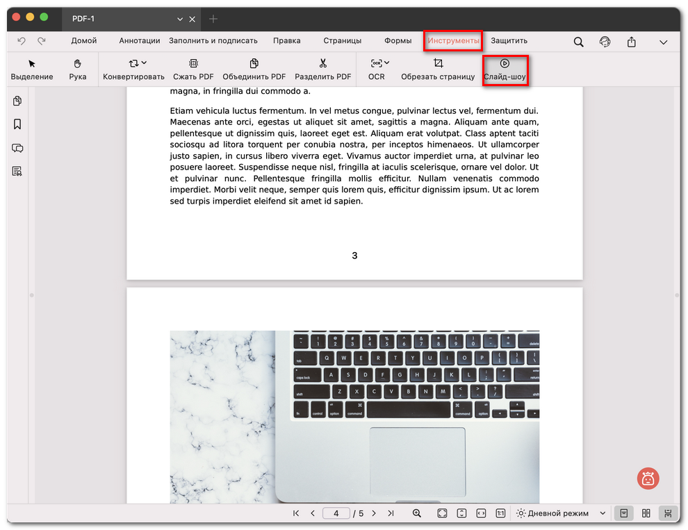
Task: Switch the document to fit-width view
Action: tap(481, 513)
